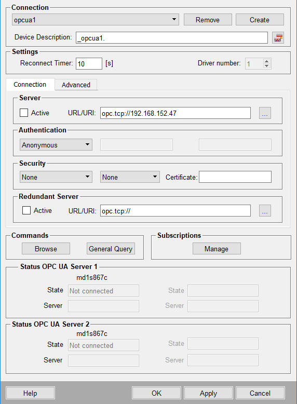The height and width of the screenshot is (404, 297).
Task: Increase Driver number with up arrow
Action: [266, 61]
